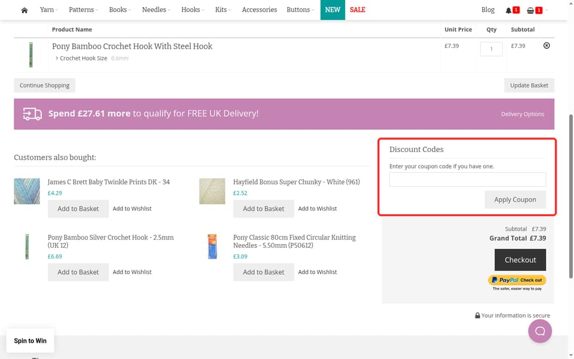Remove Pony Bamboo Crochet Hook from basket
Screen dimensions: 574x359
(x=546, y=45)
